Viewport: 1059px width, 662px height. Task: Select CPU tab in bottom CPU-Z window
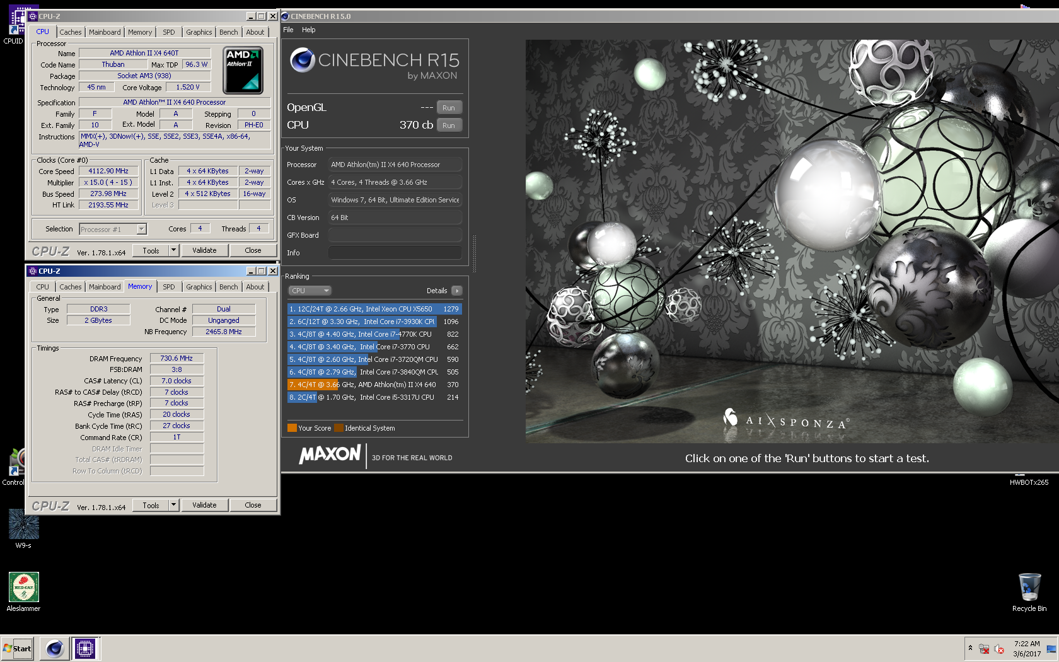42,287
